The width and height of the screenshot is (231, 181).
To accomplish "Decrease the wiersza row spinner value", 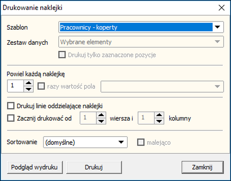I will [x=101, y=121].
